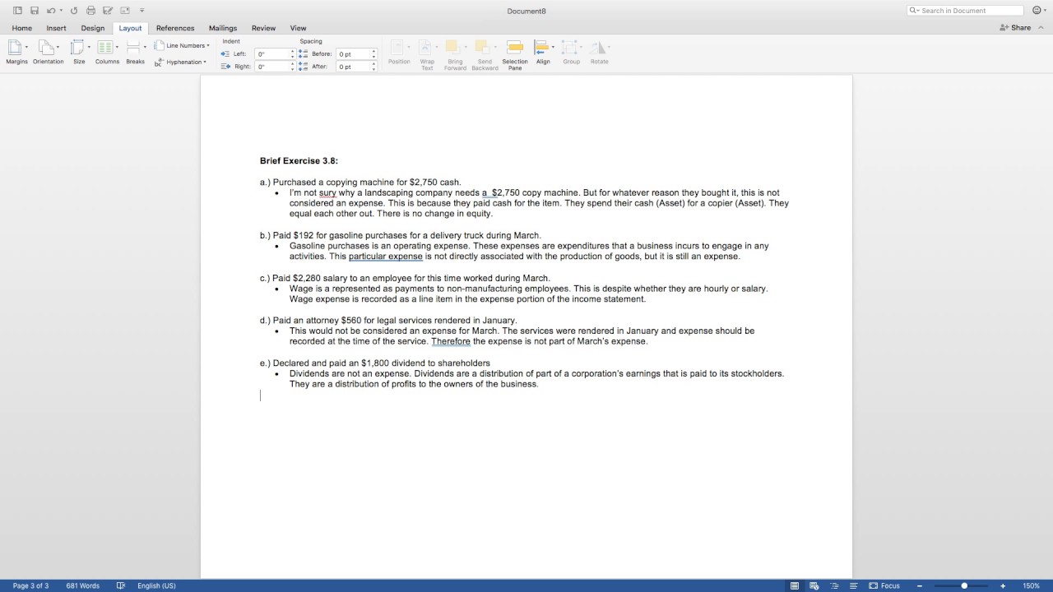Click the Share button
This screenshot has height=592, width=1053.
click(1015, 27)
